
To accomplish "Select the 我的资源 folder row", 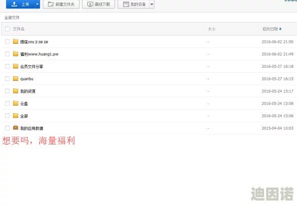I will [x=149, y=91].
